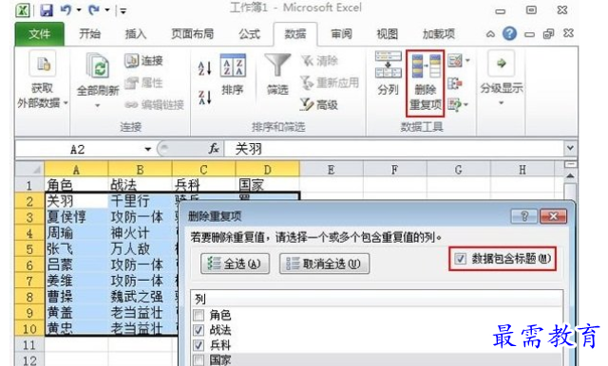Click the Unselect All (取消全选) button
The width and height of the screenshot is (608, 366).
tap(324, 264)
